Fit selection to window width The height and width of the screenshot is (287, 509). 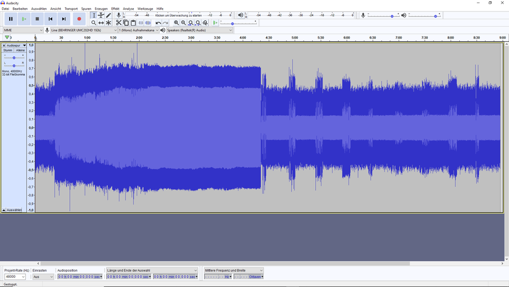(191, 23)
